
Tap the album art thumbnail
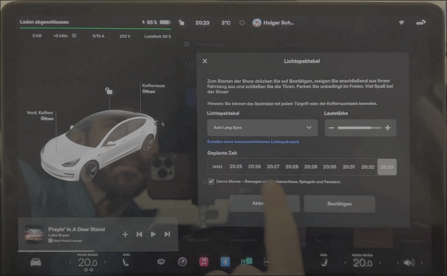[x=34, y=234]
